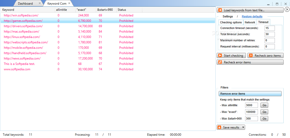Click Load keywords from text file button
This screenshot has height=138, width=290.
250,10
